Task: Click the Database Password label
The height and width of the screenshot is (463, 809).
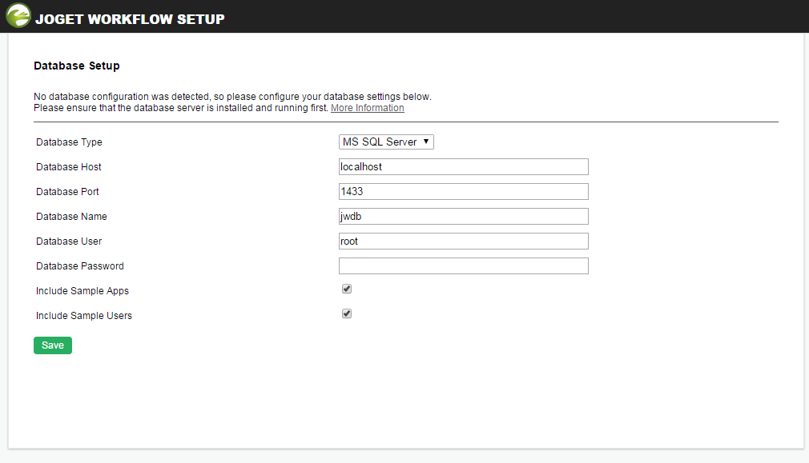Action: click(80, 266)
